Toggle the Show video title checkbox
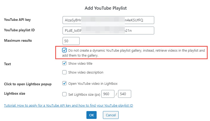Screen dimensions: 210x121 coord(64,63)
